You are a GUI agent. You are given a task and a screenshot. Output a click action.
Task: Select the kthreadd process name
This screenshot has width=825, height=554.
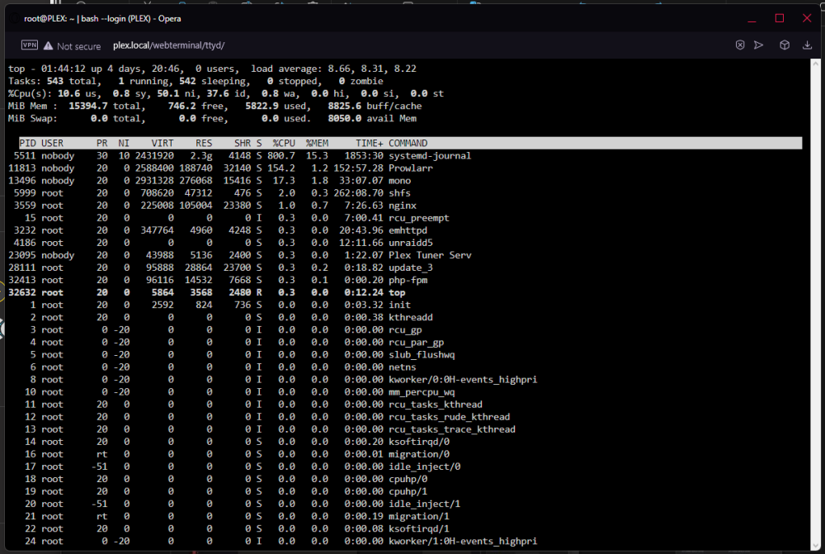pyautogui.click(x=410, y=317)
